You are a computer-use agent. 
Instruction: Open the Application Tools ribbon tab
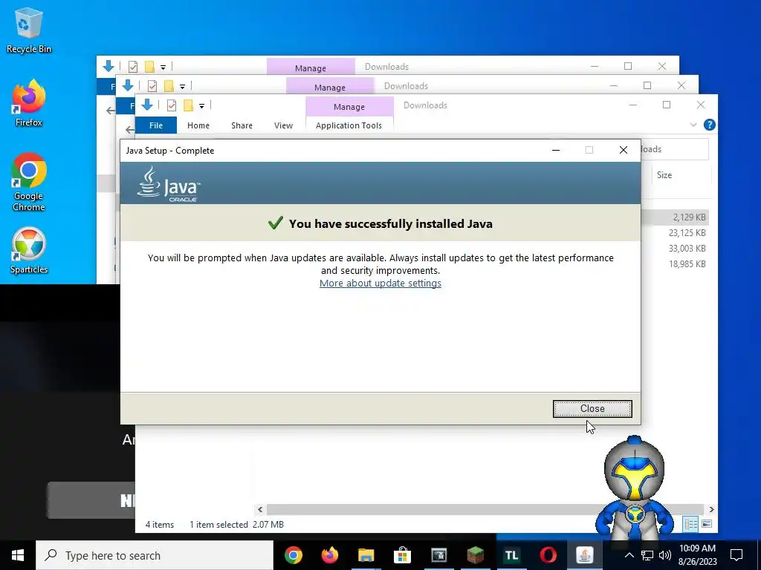[x=349, y=125]
